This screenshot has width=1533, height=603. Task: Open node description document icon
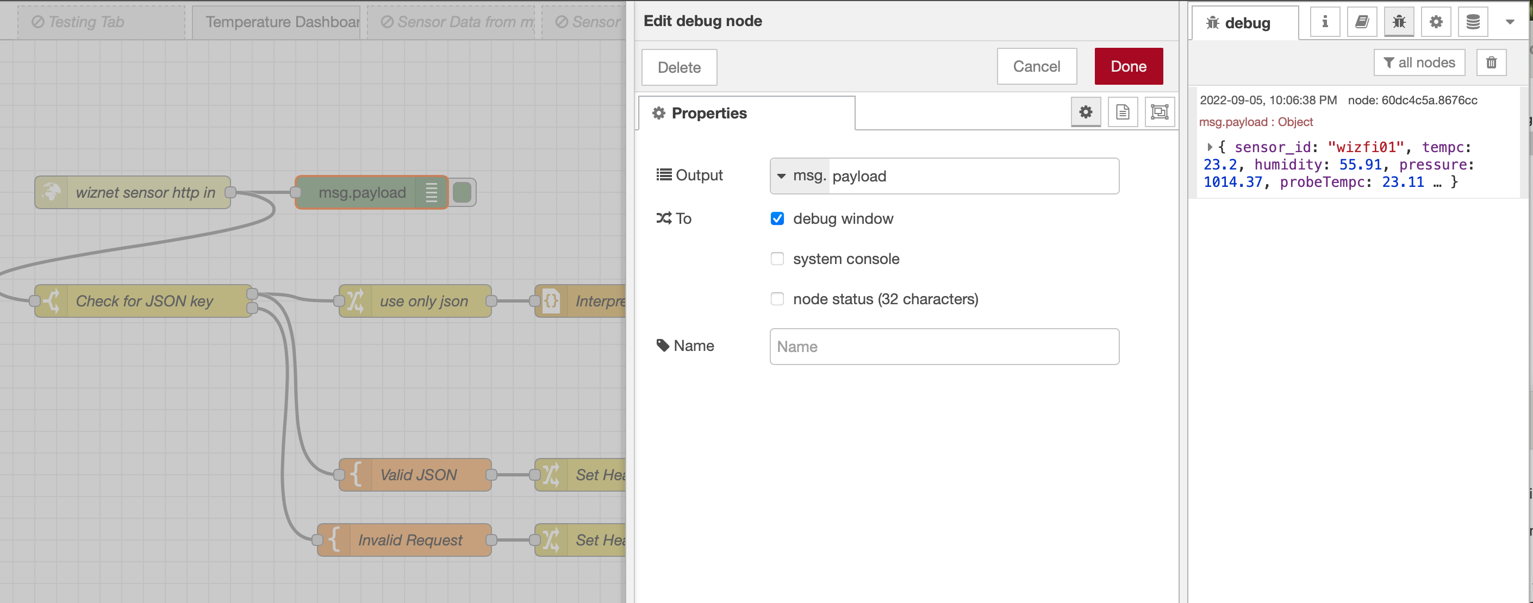[x=1123, y=112]
